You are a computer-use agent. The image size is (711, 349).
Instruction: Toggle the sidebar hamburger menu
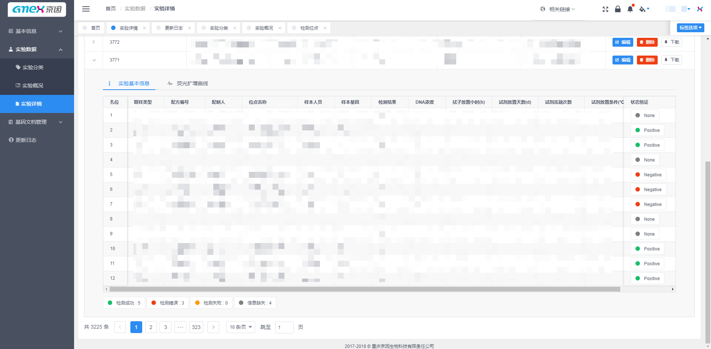click(x=86, y=9)
